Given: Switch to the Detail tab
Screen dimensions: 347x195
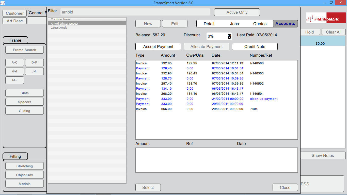Looking at the screenshot, I should (209, 24).
